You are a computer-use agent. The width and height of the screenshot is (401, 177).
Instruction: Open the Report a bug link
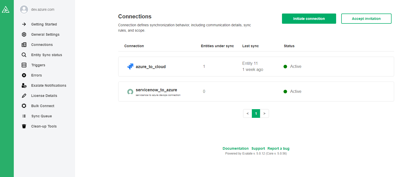coord(278,148)
